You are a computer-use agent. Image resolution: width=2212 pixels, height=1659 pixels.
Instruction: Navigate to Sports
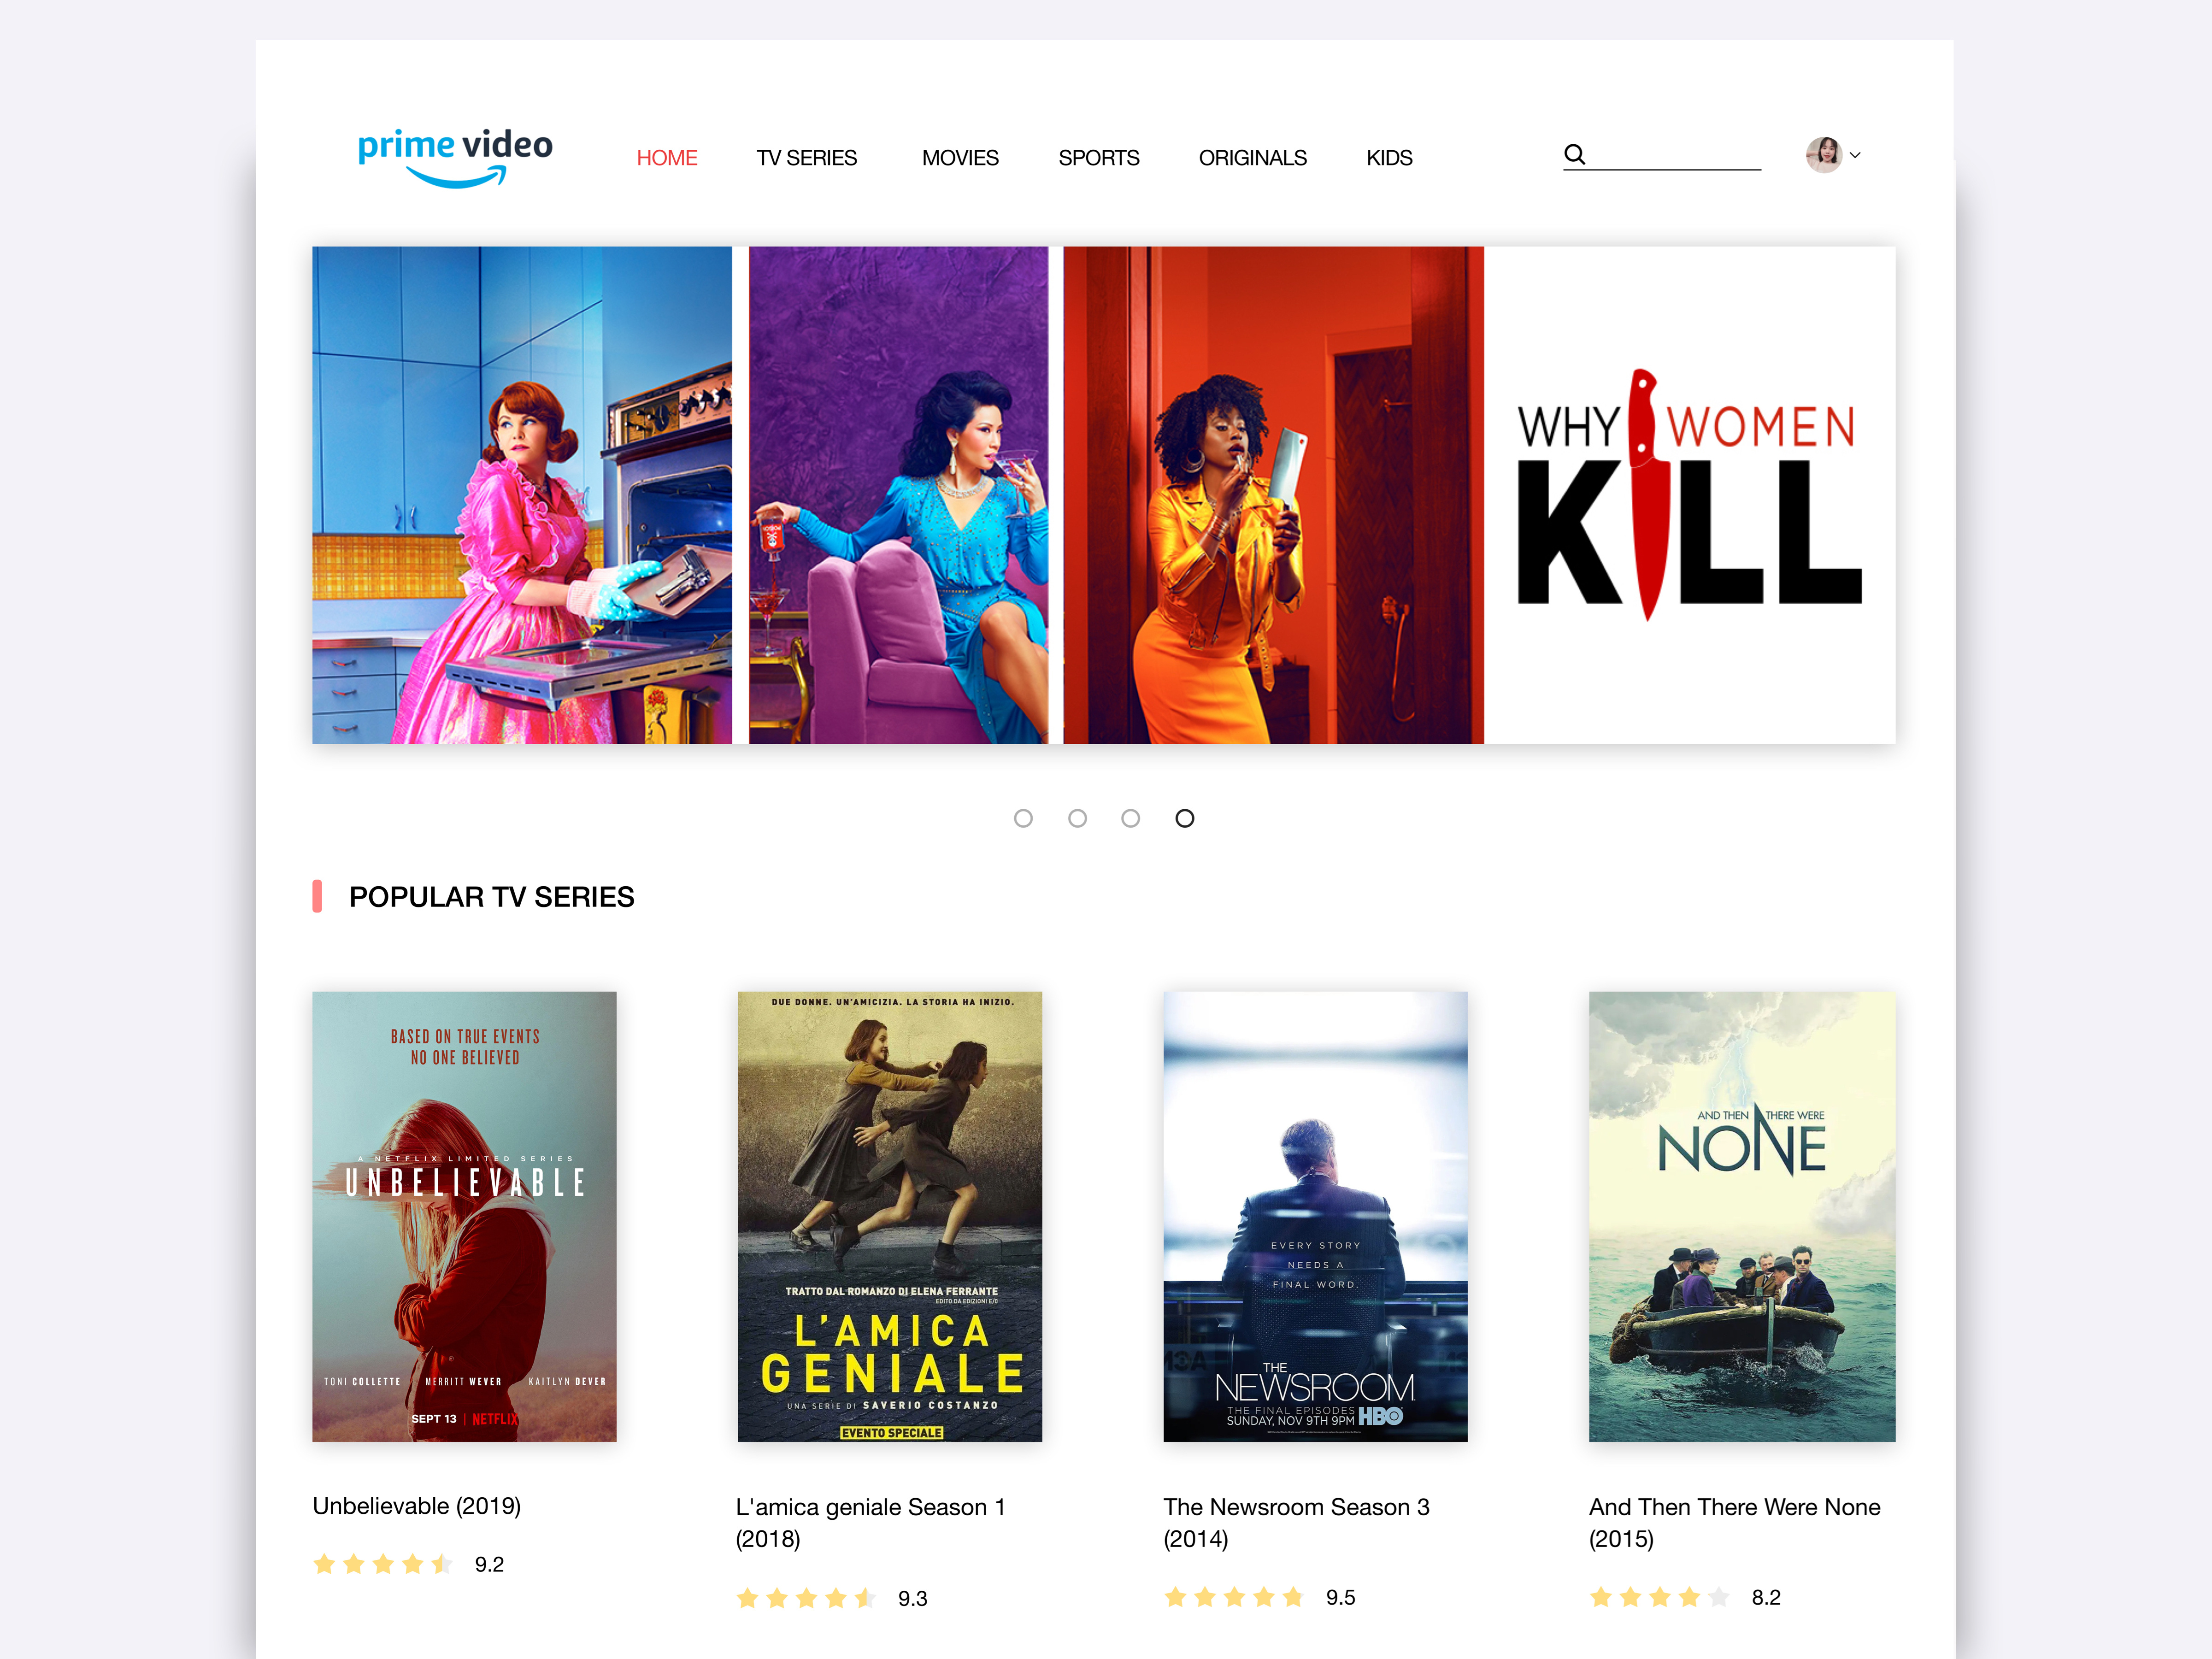[x=1099, y=158]
